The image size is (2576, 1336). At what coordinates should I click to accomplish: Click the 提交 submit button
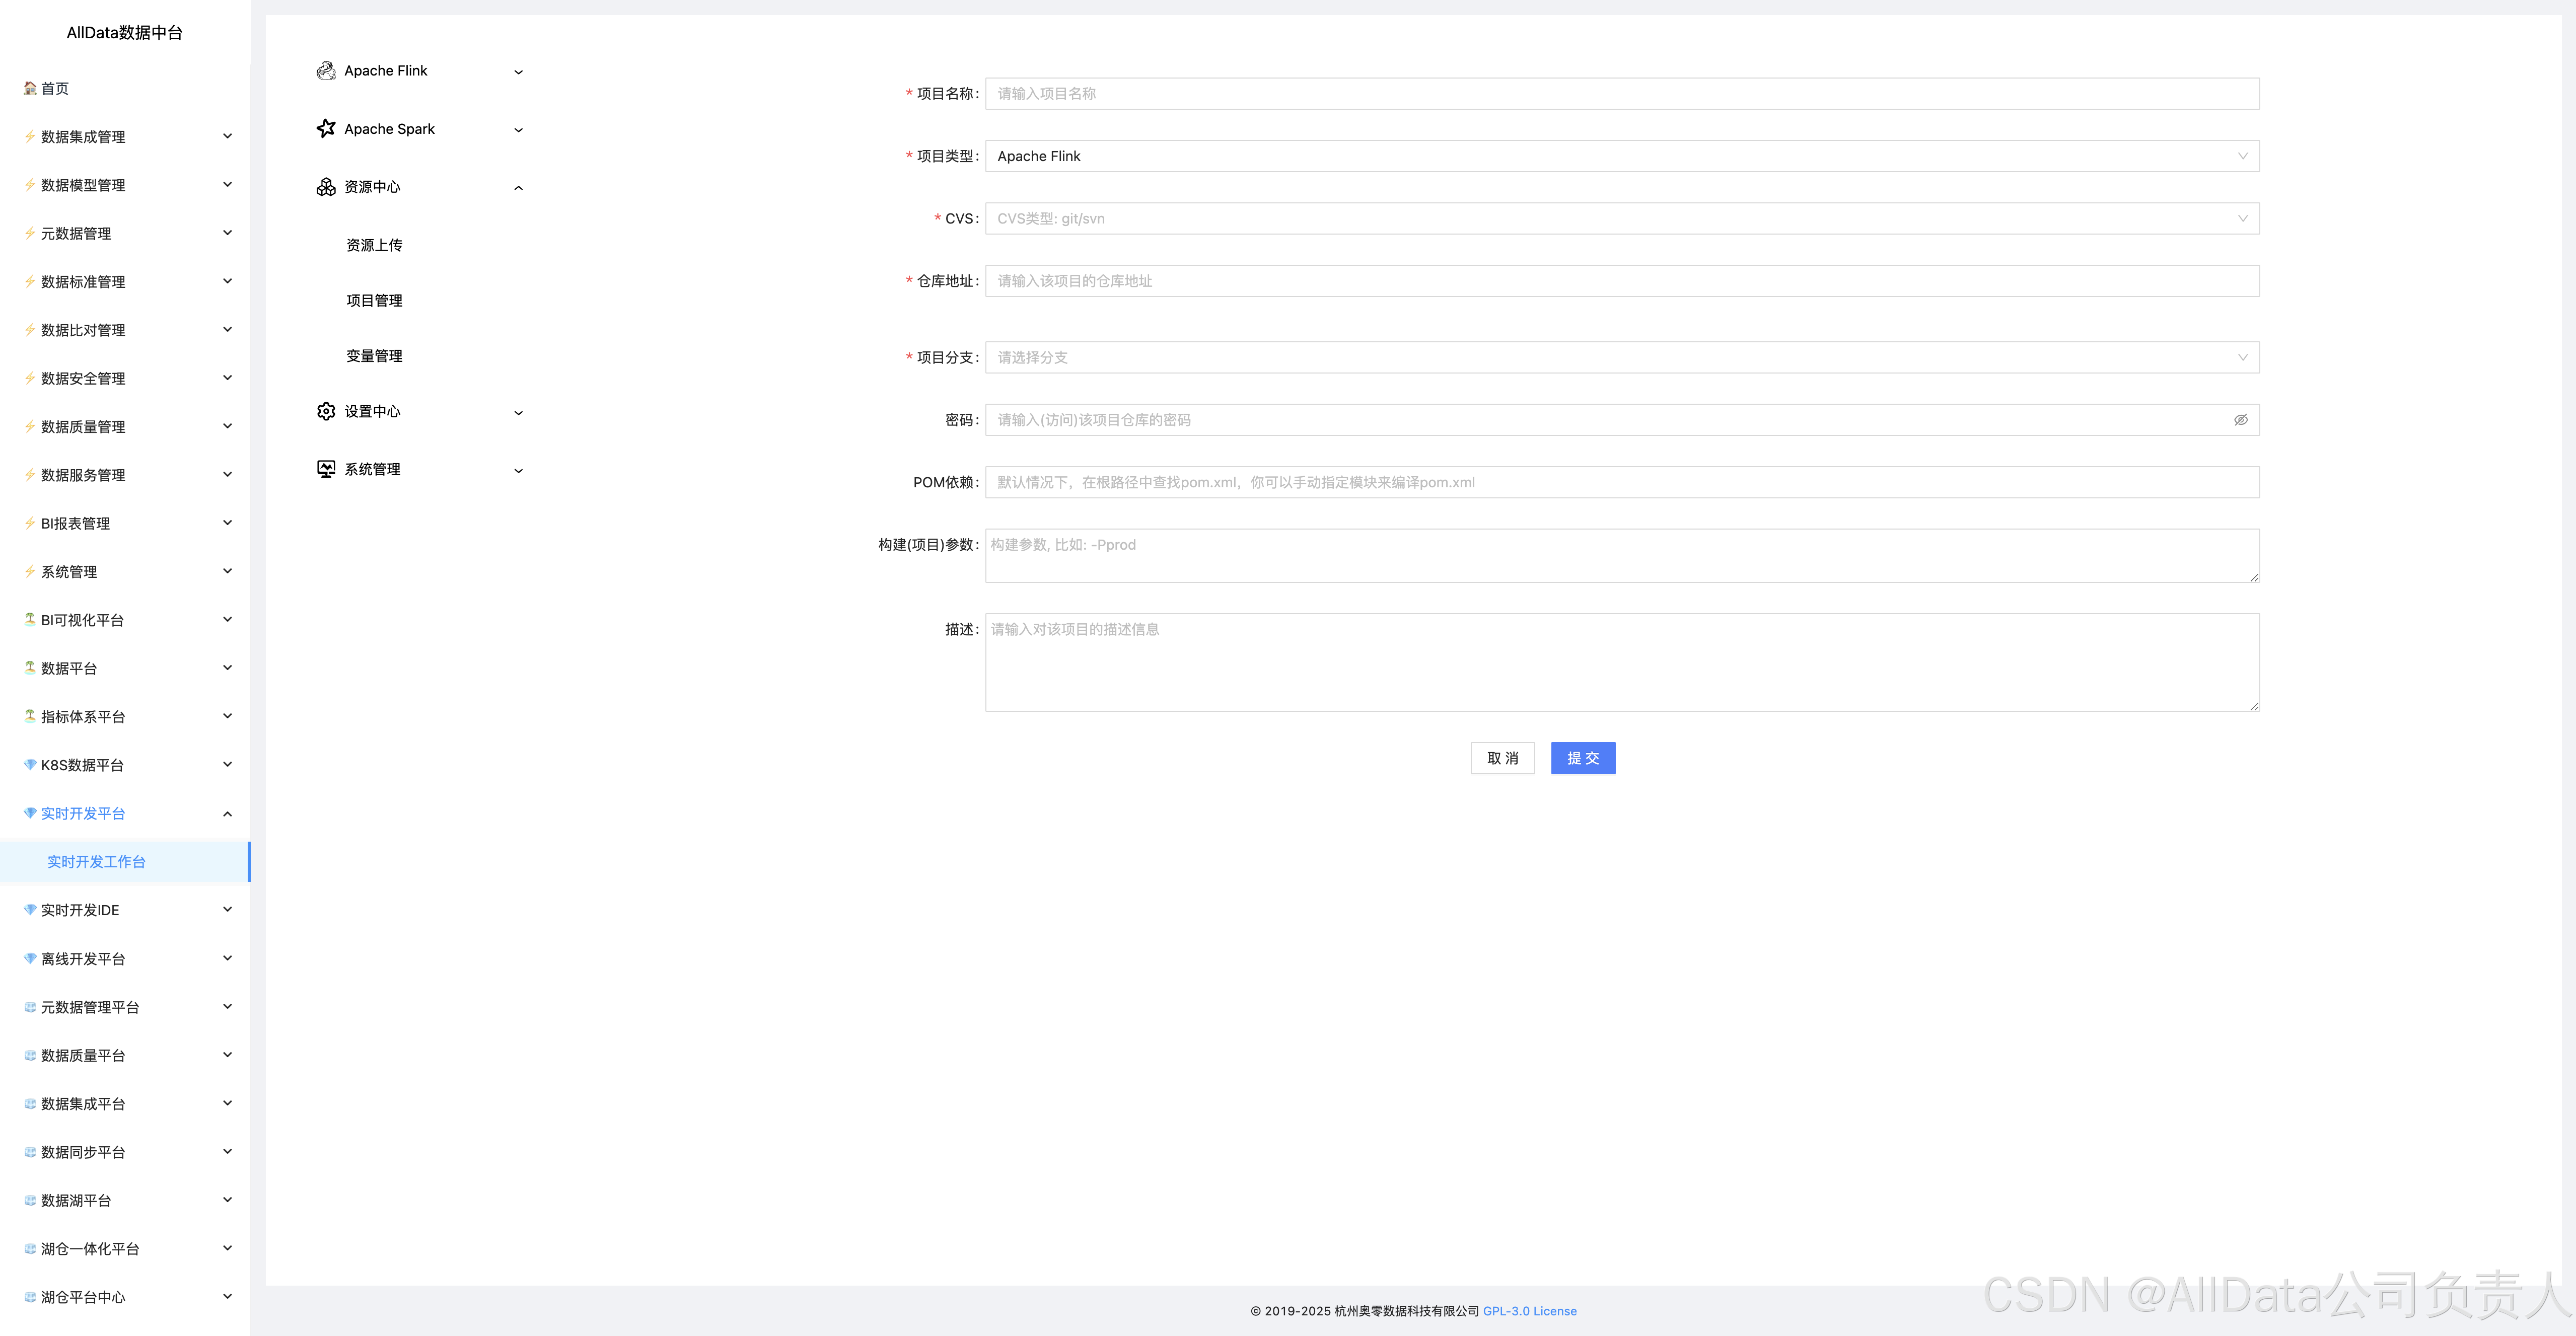1583,758
